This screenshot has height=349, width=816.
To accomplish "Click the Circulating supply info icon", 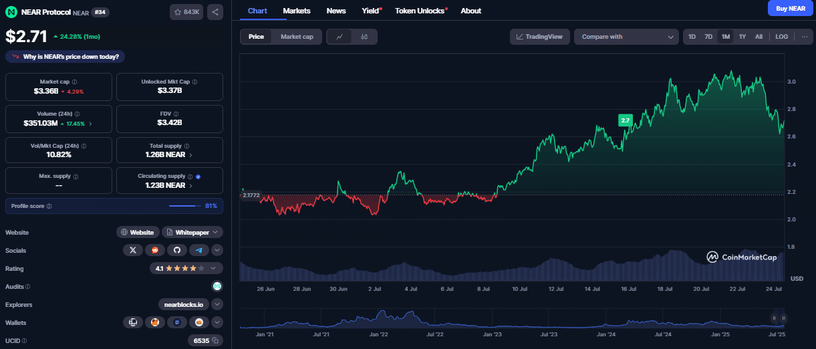I will [191, 177].
